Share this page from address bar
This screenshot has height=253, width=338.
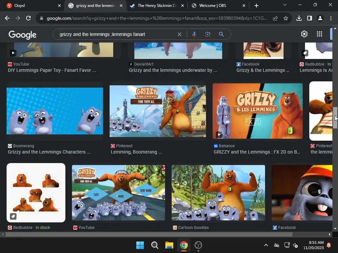[275, 18]
